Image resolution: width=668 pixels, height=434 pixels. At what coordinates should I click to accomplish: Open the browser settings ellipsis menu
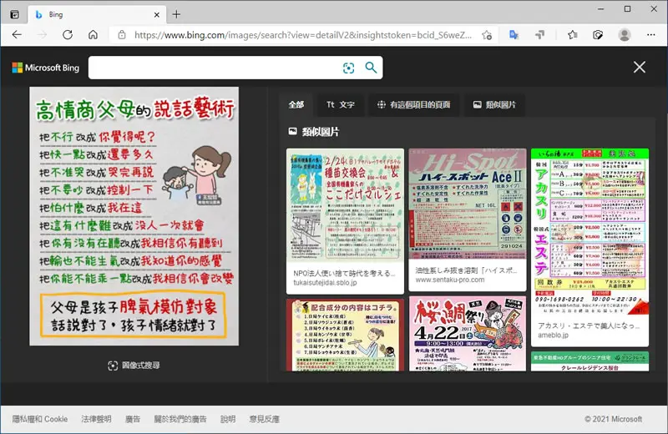pos(651,35)
